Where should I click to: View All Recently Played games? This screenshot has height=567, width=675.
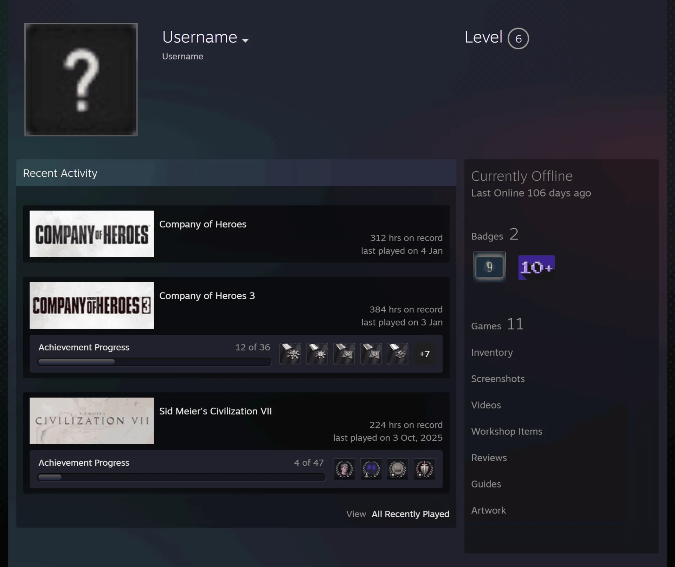tap(411, 514)
